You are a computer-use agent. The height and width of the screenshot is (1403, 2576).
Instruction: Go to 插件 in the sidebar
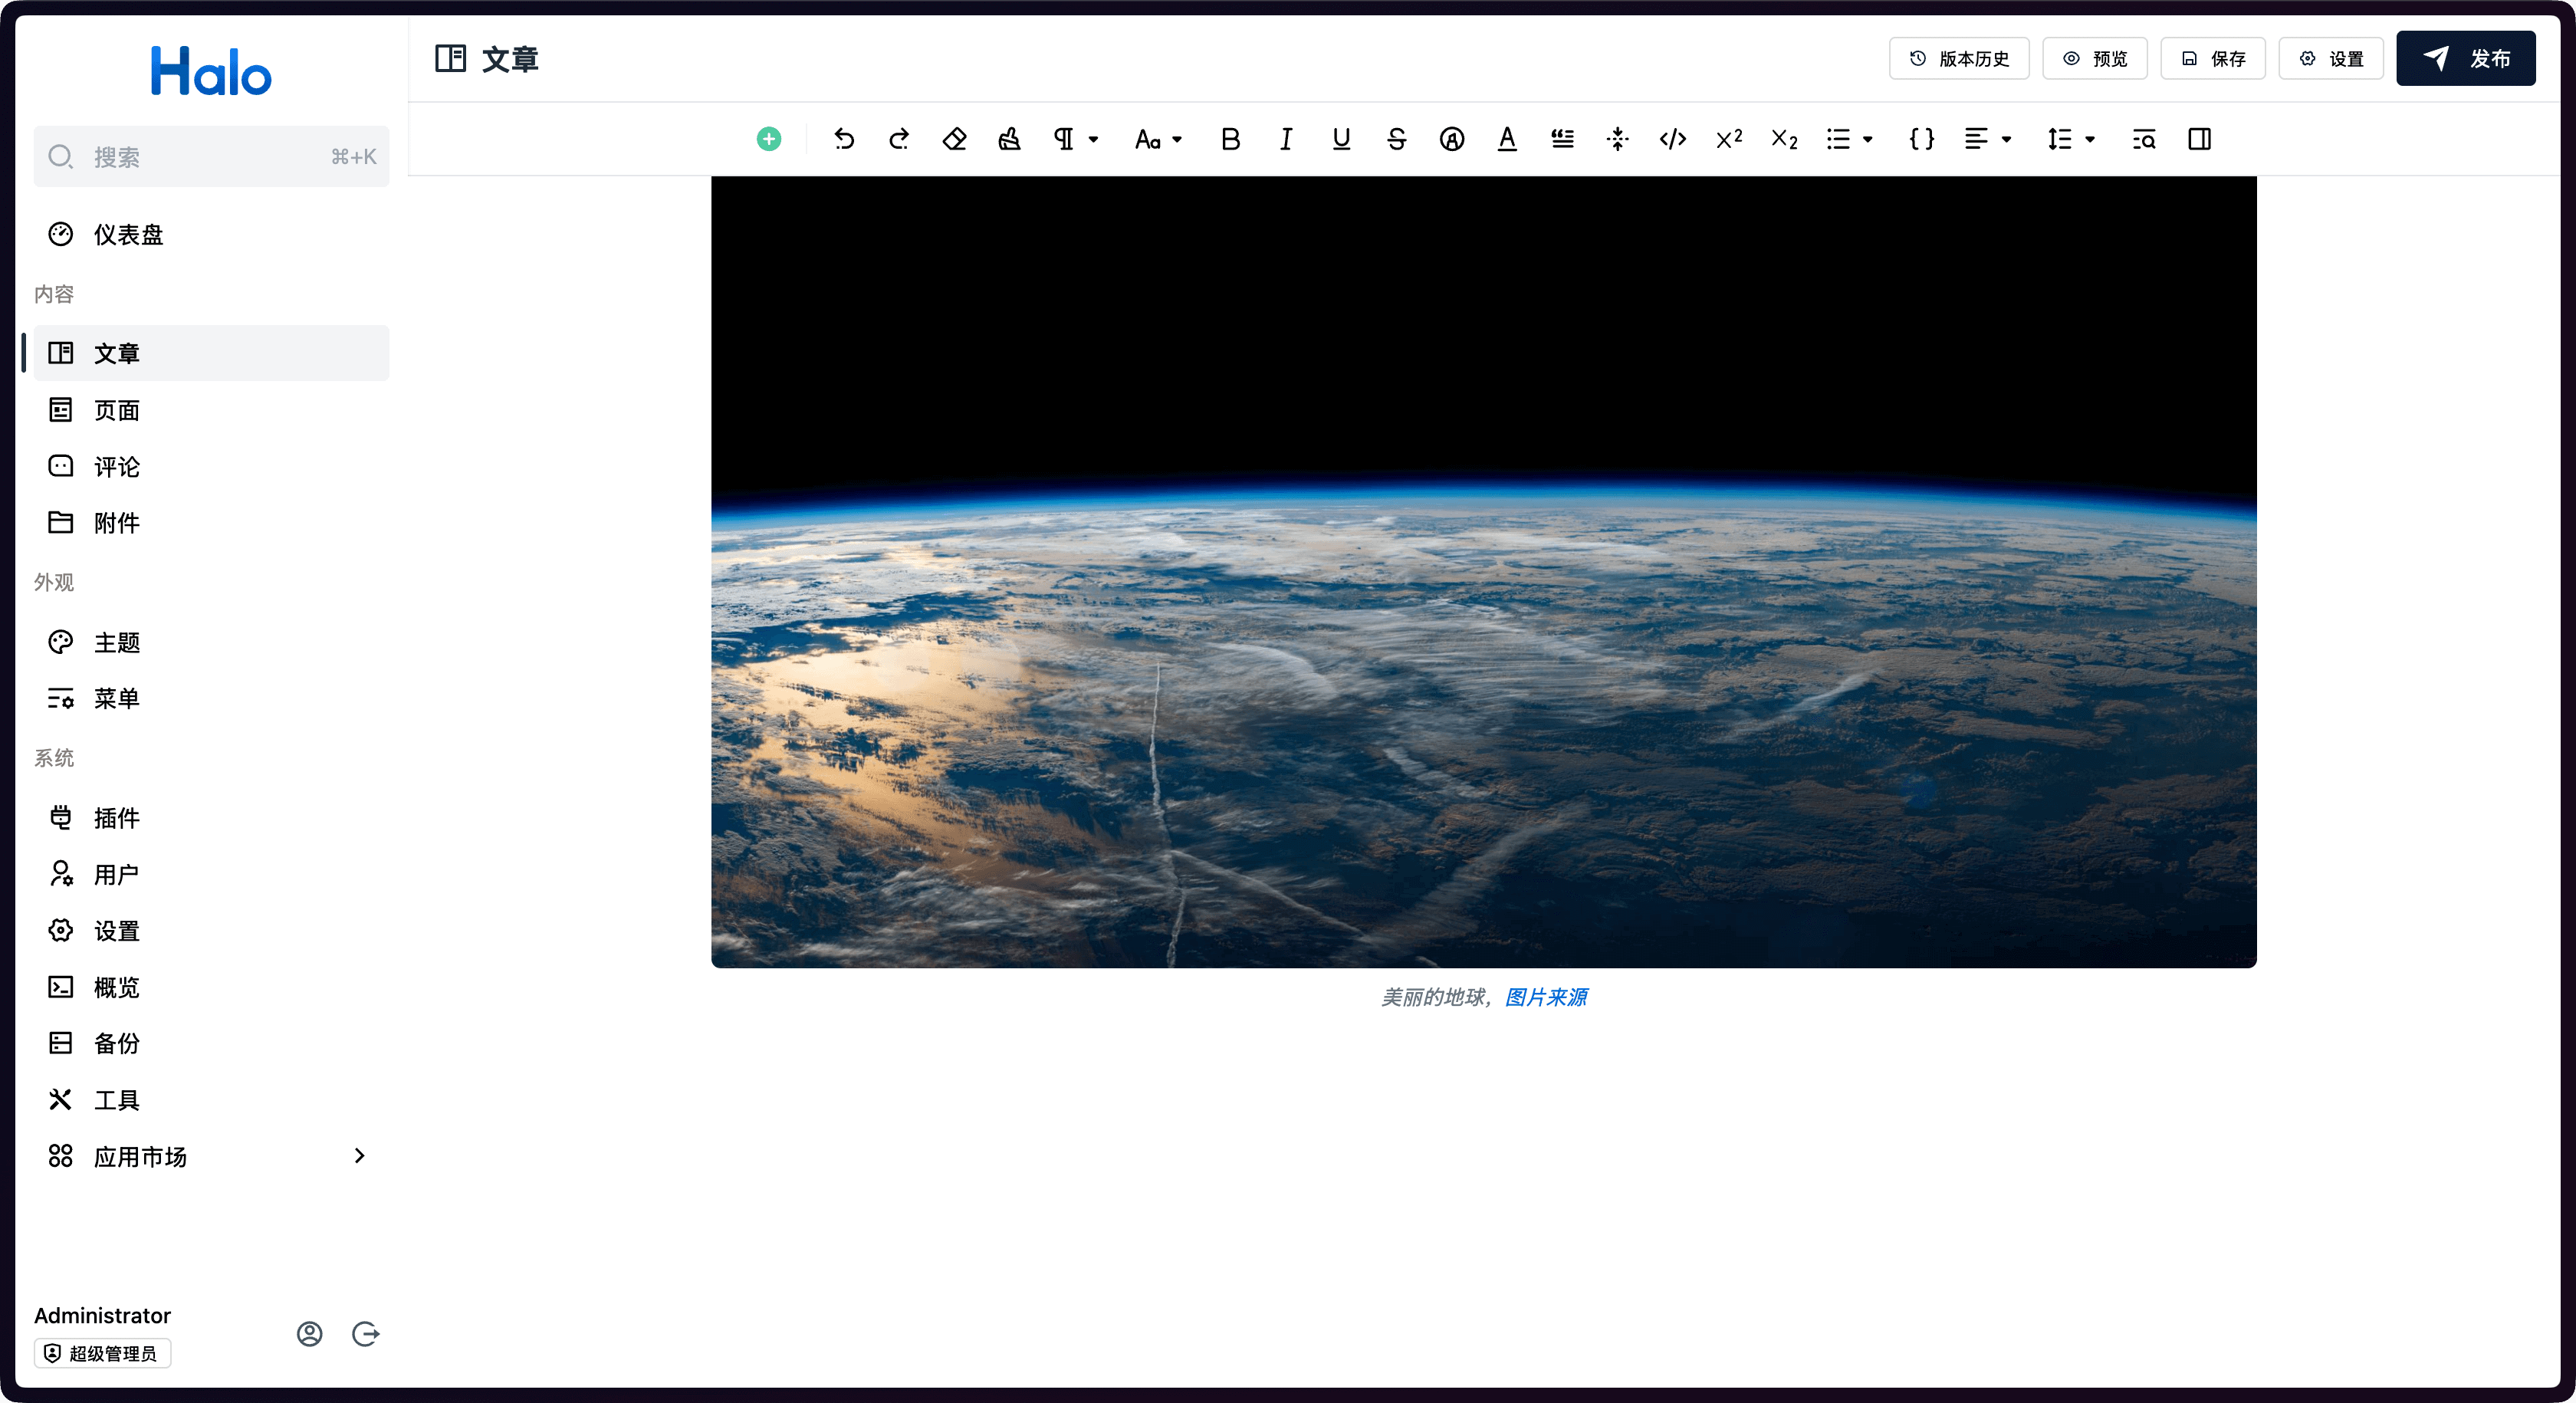(x=116, y=817)
